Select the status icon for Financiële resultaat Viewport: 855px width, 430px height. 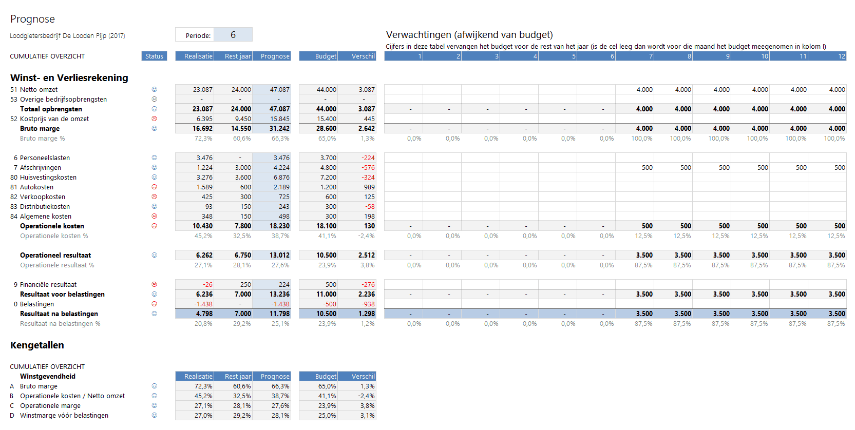point(154,284)
